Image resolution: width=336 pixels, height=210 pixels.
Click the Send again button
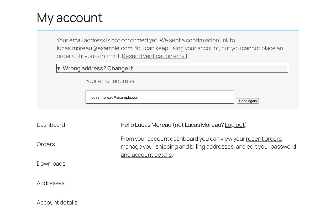click(x=248, y=101)
